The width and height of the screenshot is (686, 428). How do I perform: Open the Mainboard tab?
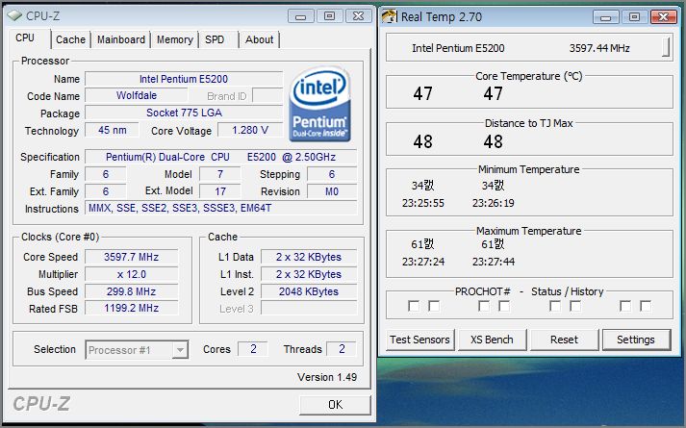tap(121, 39)
